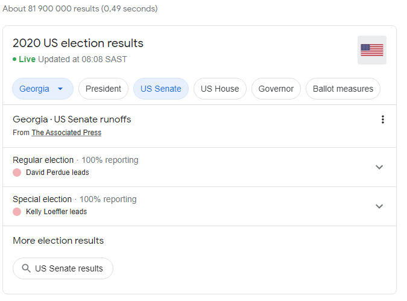Click the pink dot beside Kelly Loeffler

pos(17,212)
